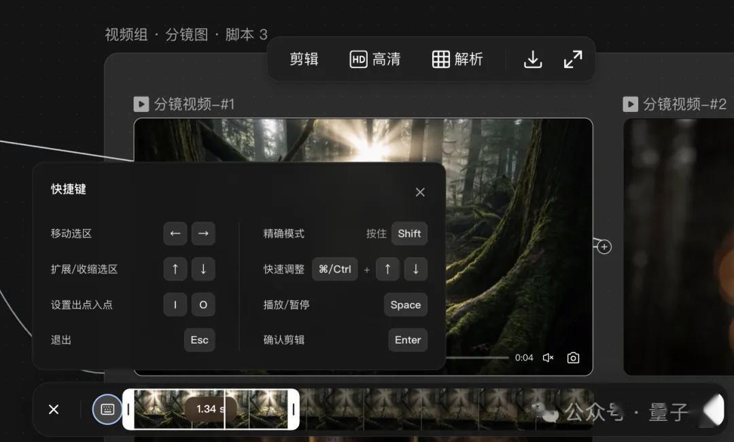Image resolution: width=734 pixels, height=442 pixels.
Task: Exit trim mode with the X button
Action: pyautogui.click(x=54, y=409)
